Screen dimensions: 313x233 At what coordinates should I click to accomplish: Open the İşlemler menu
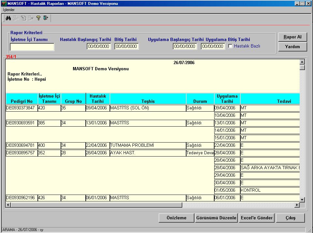click(x=8, y=10)
